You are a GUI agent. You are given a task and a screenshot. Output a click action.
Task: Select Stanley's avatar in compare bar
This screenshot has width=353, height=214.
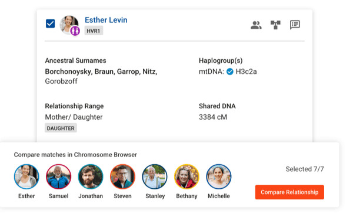[x=155, y=176]
